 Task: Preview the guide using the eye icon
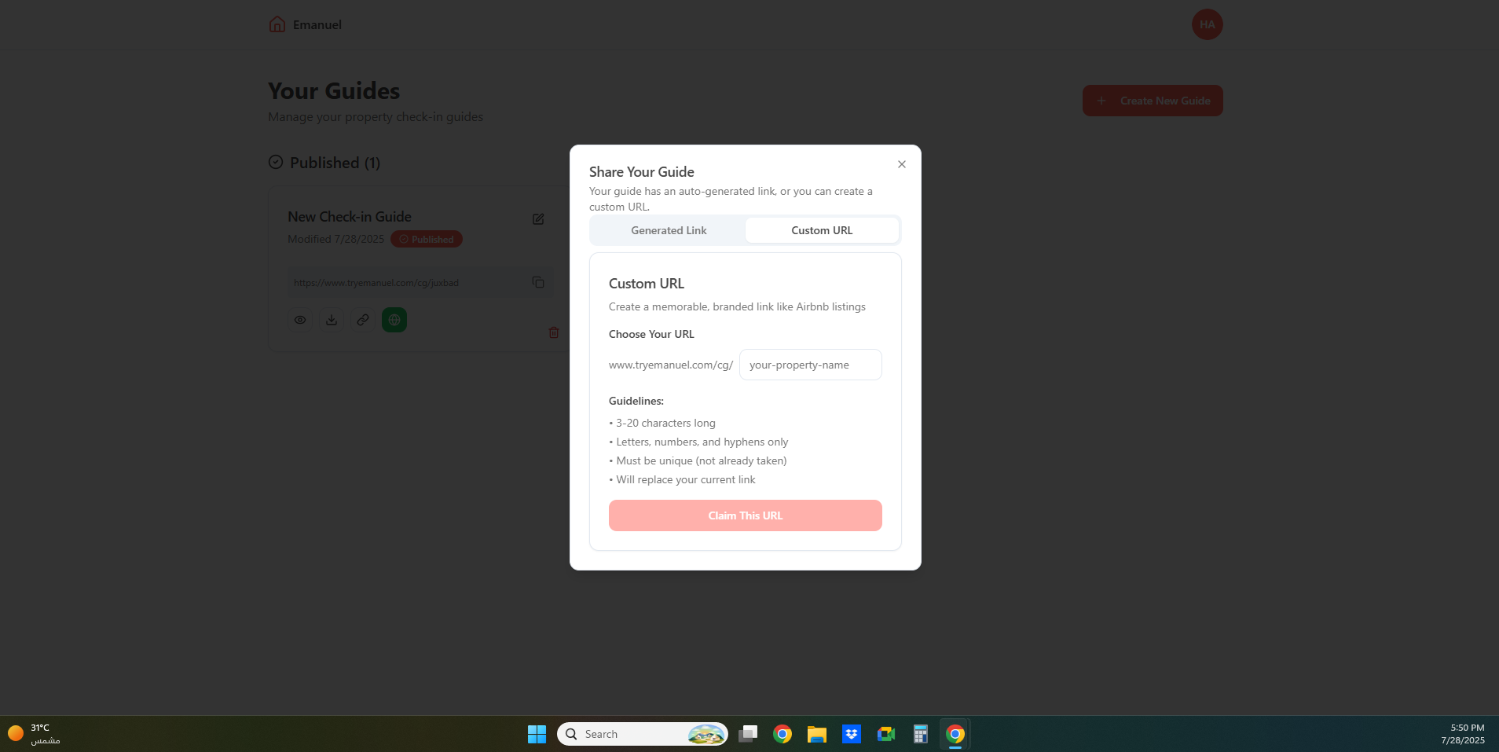coord(300,320)
